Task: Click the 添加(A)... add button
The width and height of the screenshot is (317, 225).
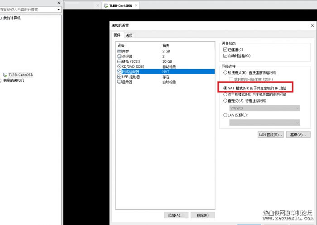Action: pyautogui.click(x=176, y=215)
